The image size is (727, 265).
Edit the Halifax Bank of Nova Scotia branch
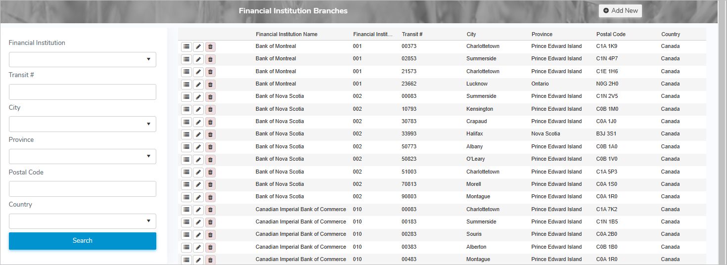pos(198,134)
